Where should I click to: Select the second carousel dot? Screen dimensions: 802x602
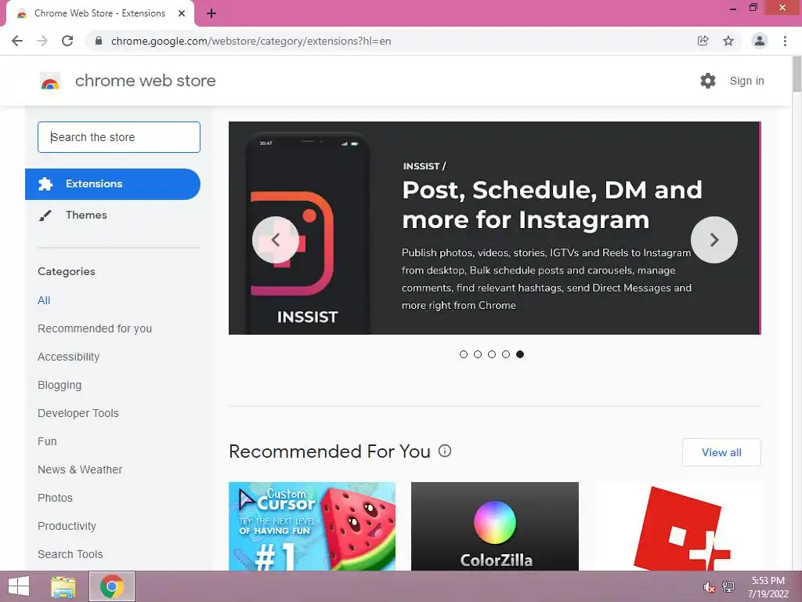[x=478, y=354]
